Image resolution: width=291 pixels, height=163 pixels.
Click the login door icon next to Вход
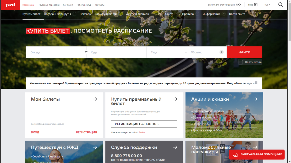pos(256,5)
